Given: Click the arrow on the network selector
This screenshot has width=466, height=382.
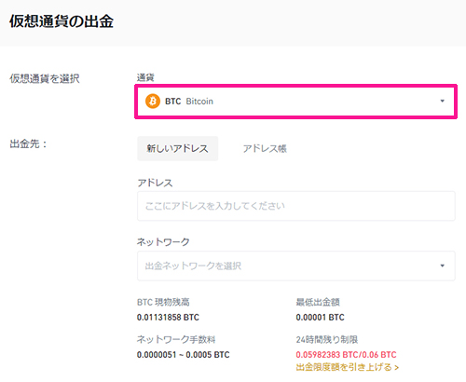Looking at the screenshot, I should pos(442,266).
